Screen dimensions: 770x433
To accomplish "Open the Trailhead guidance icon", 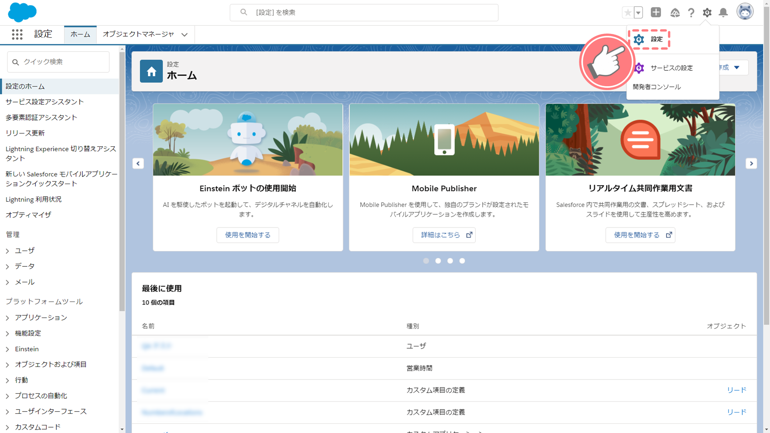I will (x=675, y=13).
